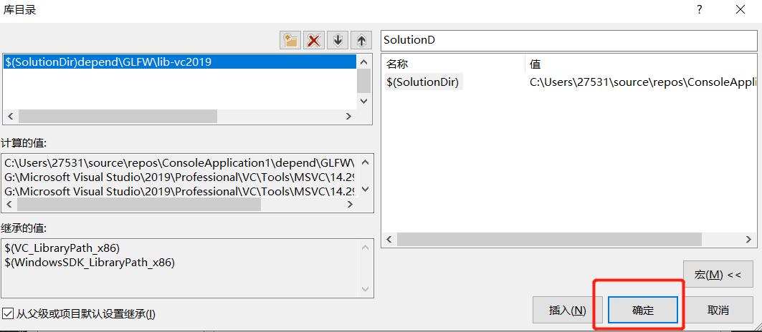Collapse macros with 宏(M) << button
The image size is (762, 332).
tap(718, 275)
